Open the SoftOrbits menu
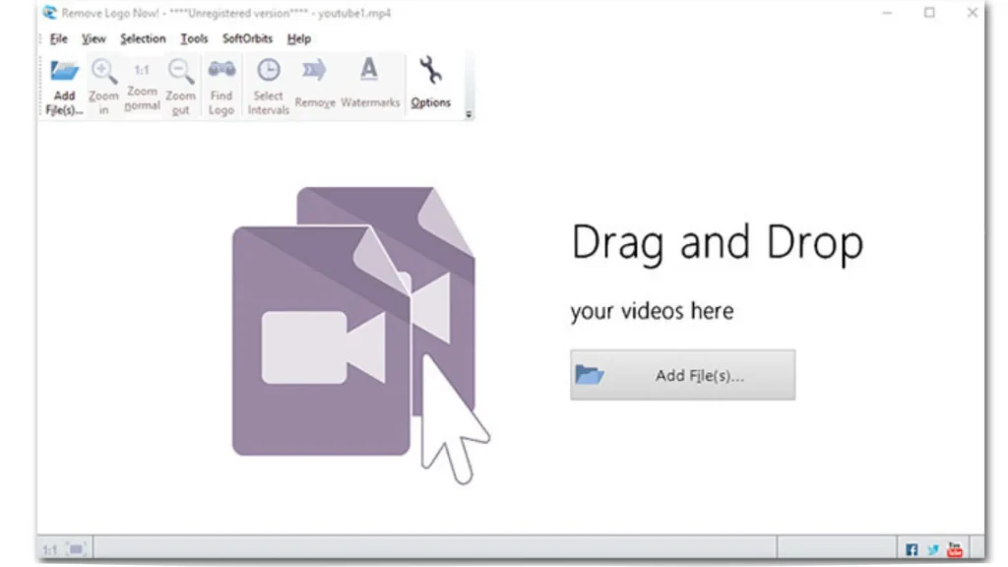The height and width of the screenshot is (567, 1008). click(248, 38)
